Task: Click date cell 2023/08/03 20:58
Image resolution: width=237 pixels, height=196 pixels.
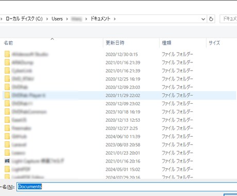Action: click(123, 145)
